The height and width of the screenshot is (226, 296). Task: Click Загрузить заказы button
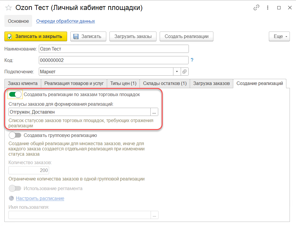[x=133, y=36]
